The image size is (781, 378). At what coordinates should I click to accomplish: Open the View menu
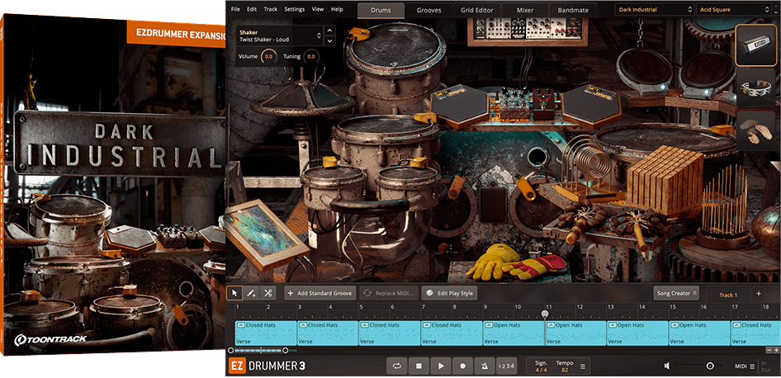[x=318, y=9]
